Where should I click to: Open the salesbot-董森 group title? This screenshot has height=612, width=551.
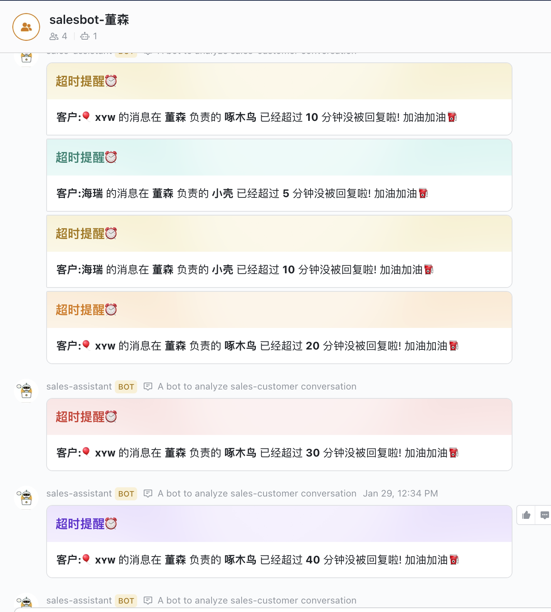(x=89, y=20)
